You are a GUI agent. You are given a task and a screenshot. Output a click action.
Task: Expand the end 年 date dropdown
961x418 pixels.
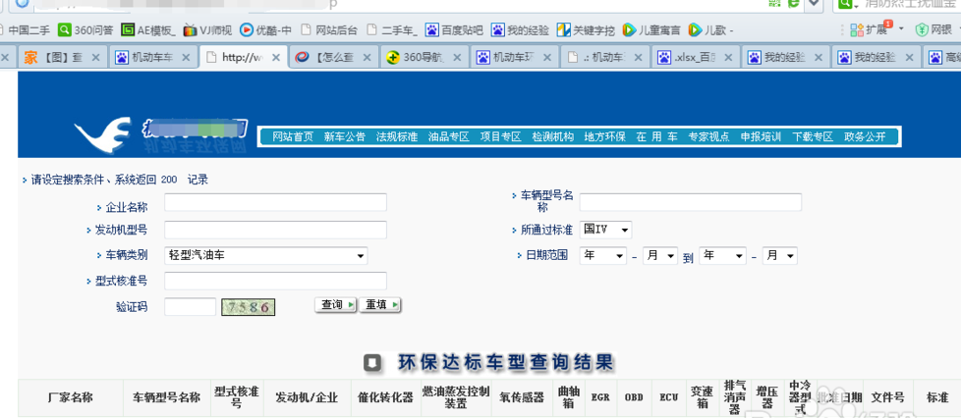click(x=722, y=256)
